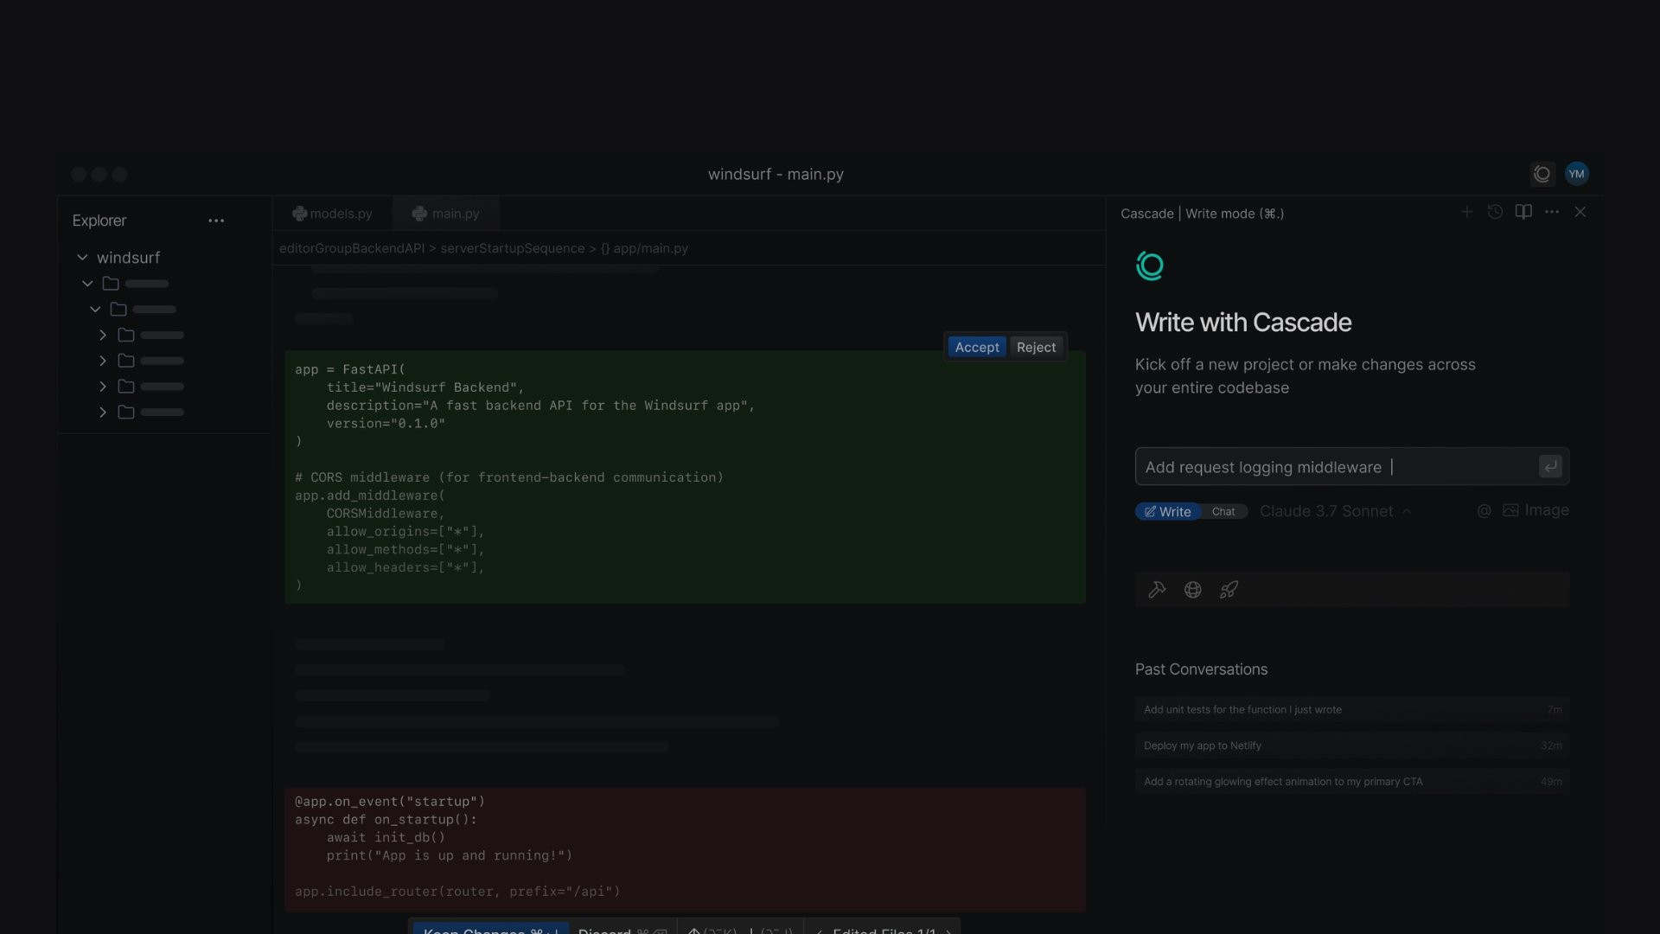Expand the last collapsed folder in Explorer

(103, 413)
